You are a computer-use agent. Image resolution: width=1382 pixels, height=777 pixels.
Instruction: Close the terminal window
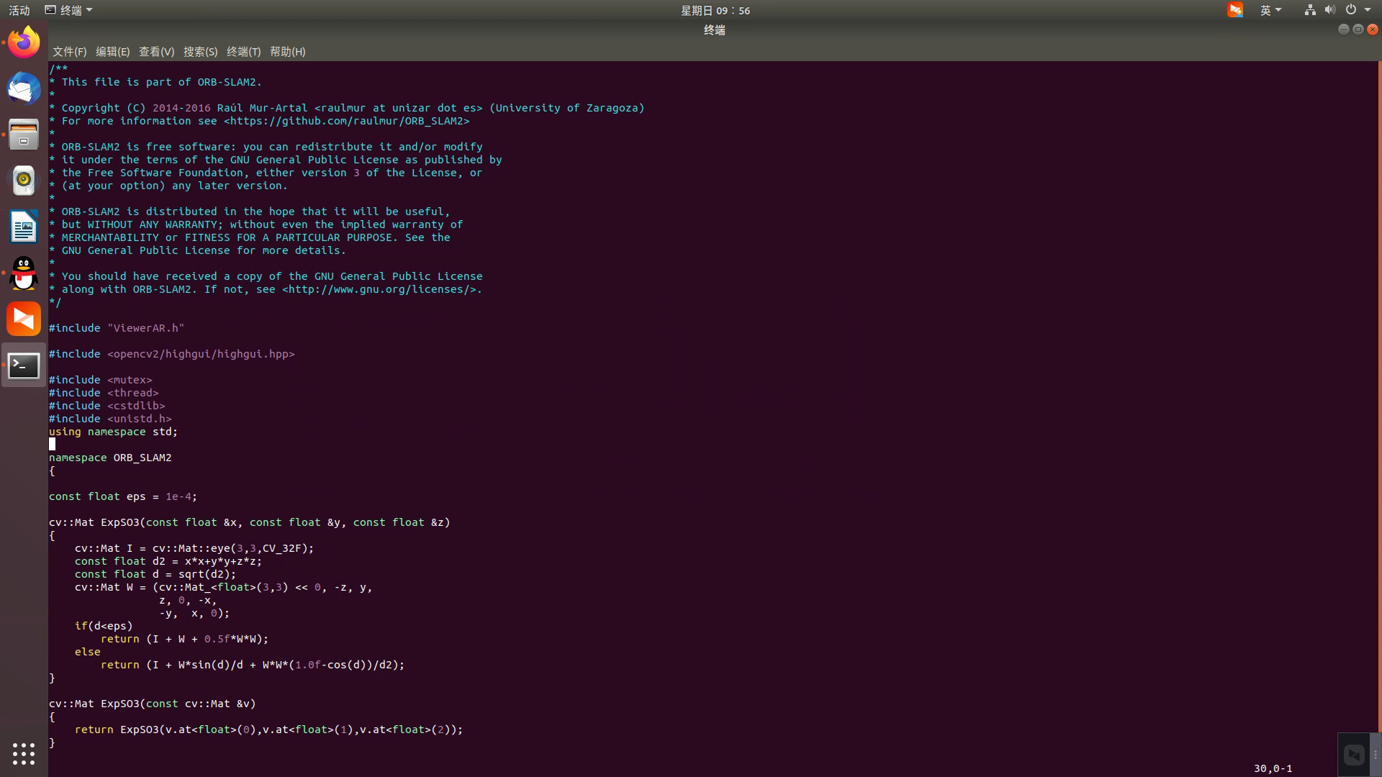[1372, 29]
